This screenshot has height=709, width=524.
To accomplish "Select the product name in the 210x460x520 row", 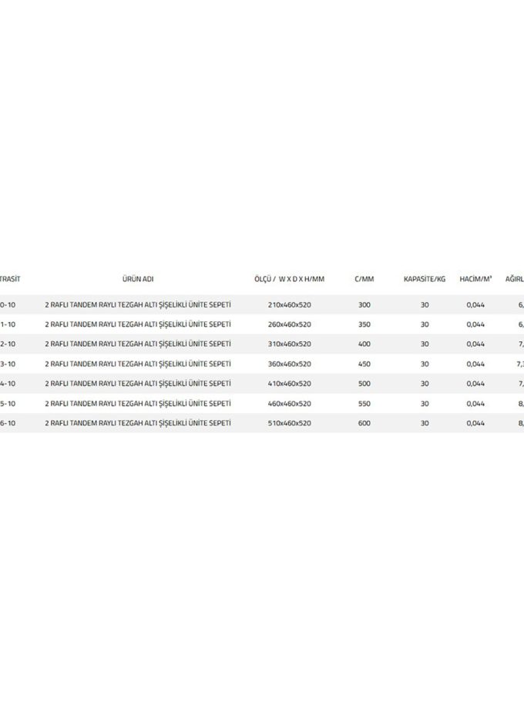I will coord(139,304).
